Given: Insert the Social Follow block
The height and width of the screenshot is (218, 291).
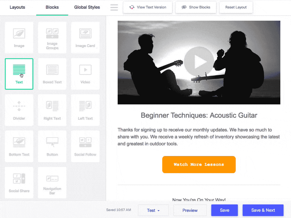Looking at the screenshot, I should click(x=85, y=146).
